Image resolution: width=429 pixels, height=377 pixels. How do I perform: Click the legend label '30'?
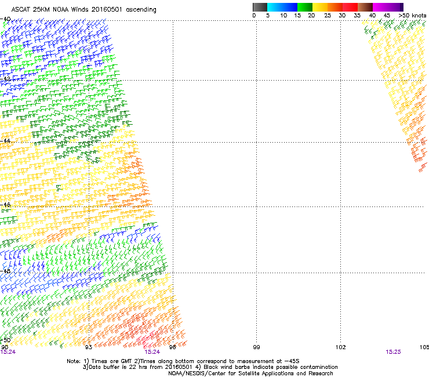click(342, 16)
